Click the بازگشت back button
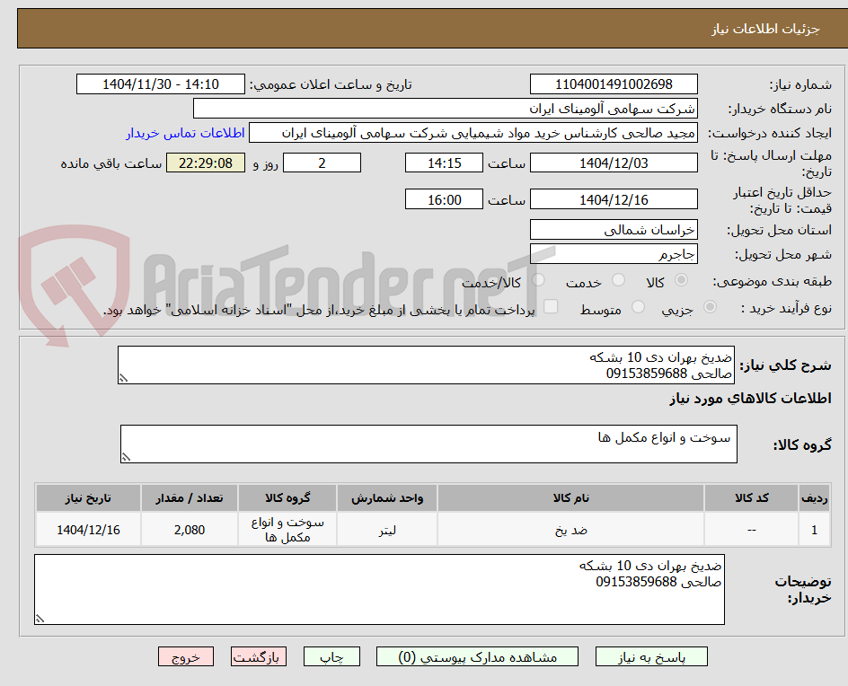 [259, 656]
